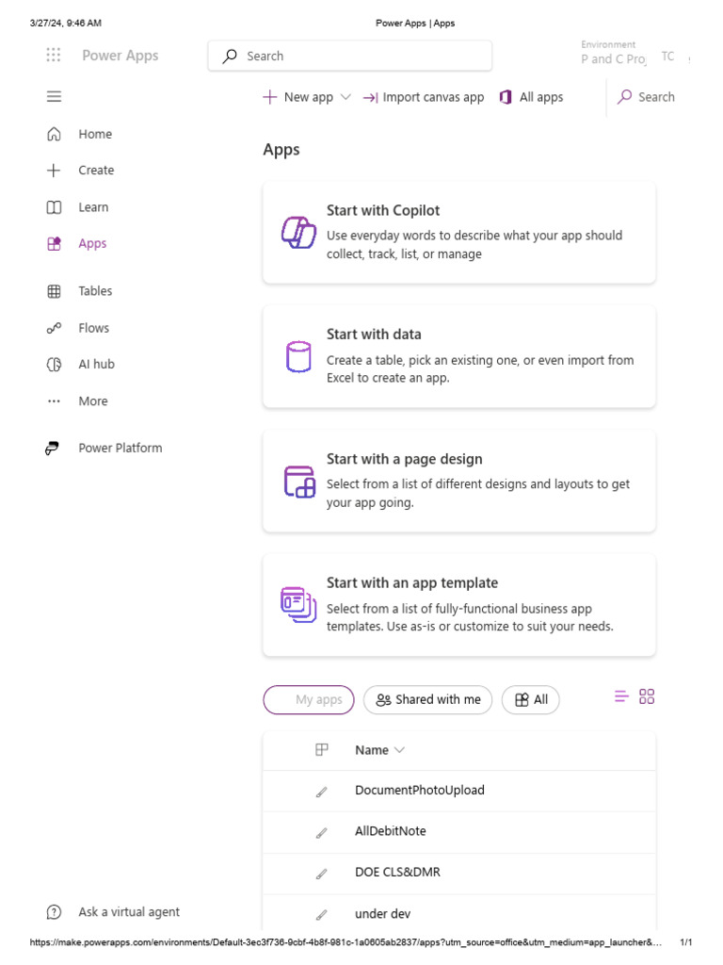This screenshot has height=965, width=723.
Task: Click the Search command in the toolbar
Action: coord(646,97)
